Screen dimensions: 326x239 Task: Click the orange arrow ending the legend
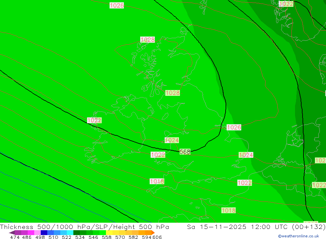click(x=153, y=232)
